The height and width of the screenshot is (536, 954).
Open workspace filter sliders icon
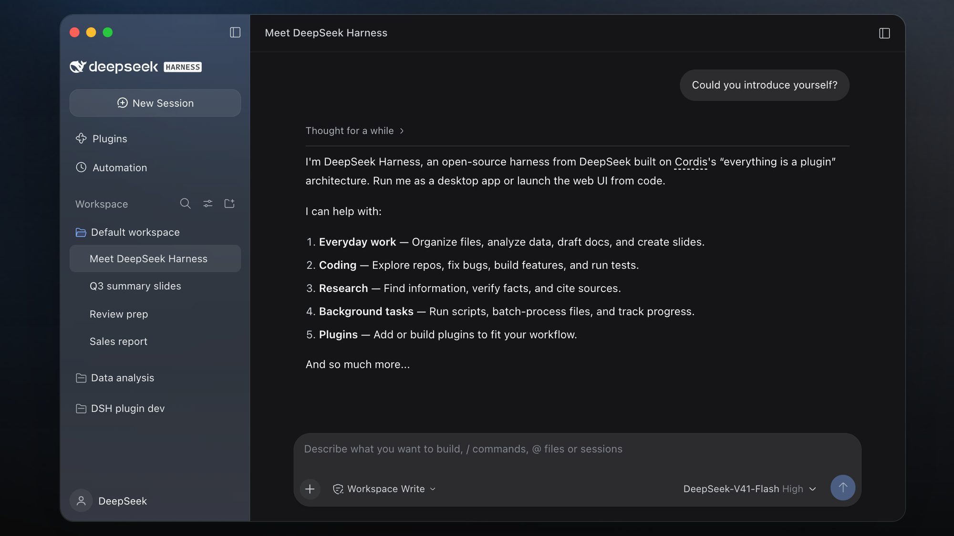tap(208, 204)
